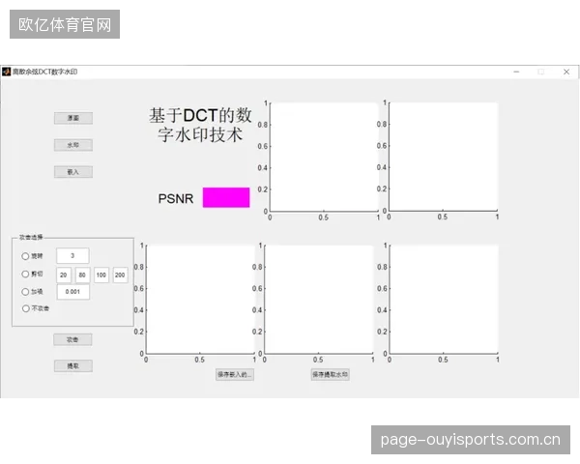Select the 剪切 cropping attack radio button

pos(25,275)
